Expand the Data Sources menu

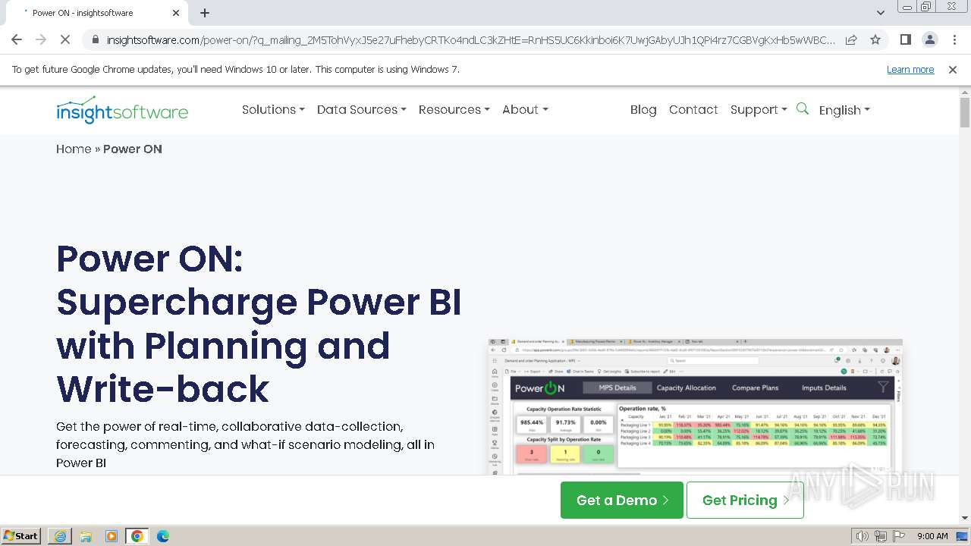tap(362, 109)
